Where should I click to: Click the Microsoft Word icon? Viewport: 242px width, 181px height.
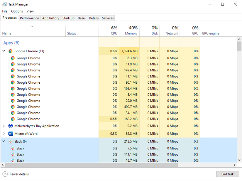click(x=11, y=134)
